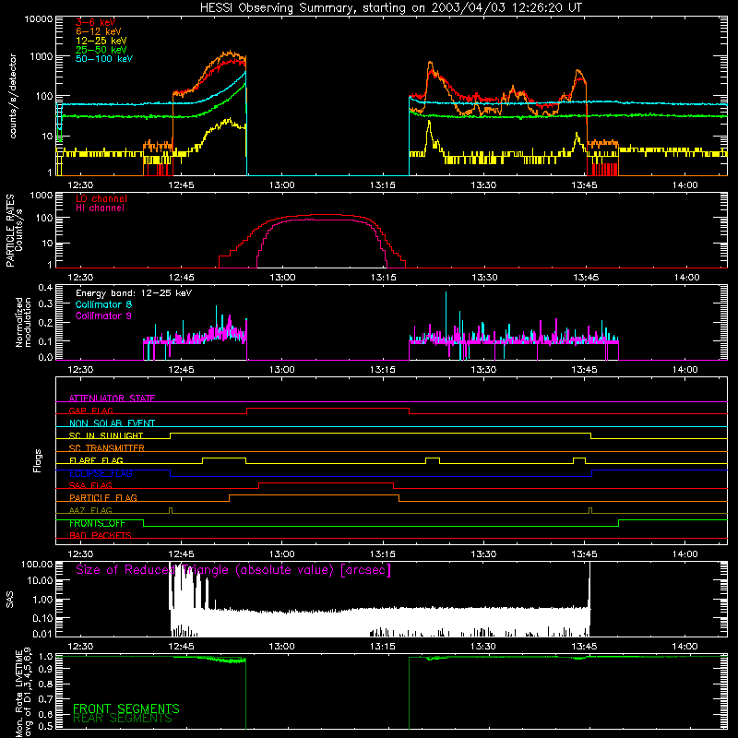Click the 6-12 keV peak near 12:52
Image resolution: width=738 pixels, height=738 pixels.
(x=229, y=54)
